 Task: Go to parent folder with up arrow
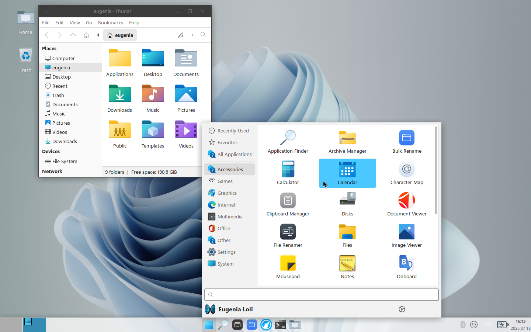click(x=73, y=35)
